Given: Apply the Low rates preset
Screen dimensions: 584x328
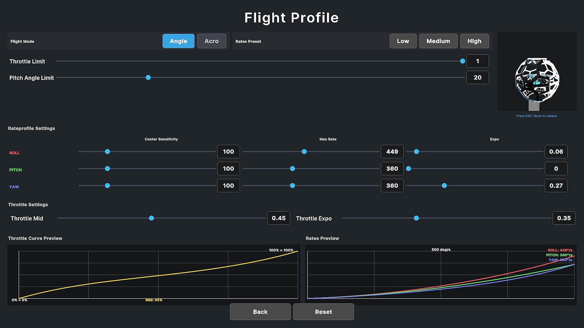Looking at the screenshot, I should [403, 41].
